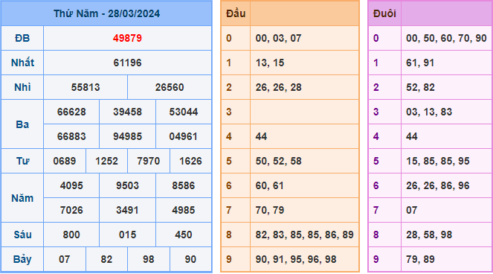This screenshot has width=493, height=274.
Task: Select Sáu prize number 450
Action: coord(184,235)
